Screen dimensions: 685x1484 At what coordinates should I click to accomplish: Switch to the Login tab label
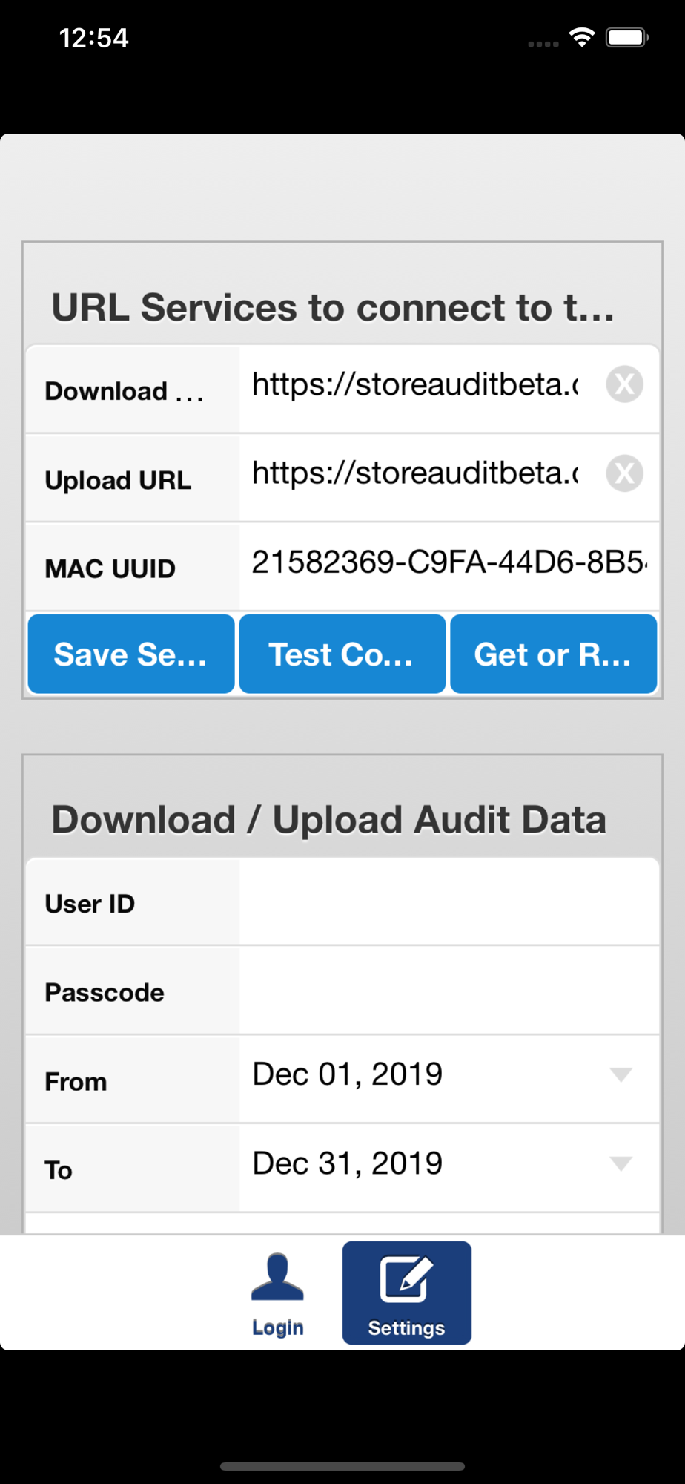[277, 1327]
